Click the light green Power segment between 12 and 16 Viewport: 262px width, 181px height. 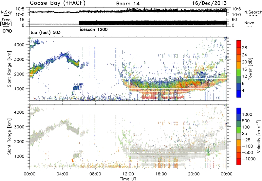(239, 72)
